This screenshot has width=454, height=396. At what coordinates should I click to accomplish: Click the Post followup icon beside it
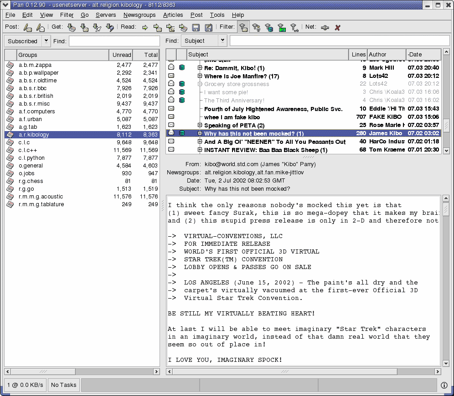[41, 27]
